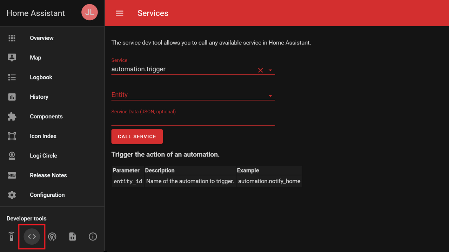Toggle the sidebar with the hamburger menu
449x252 pixels.
120,13
